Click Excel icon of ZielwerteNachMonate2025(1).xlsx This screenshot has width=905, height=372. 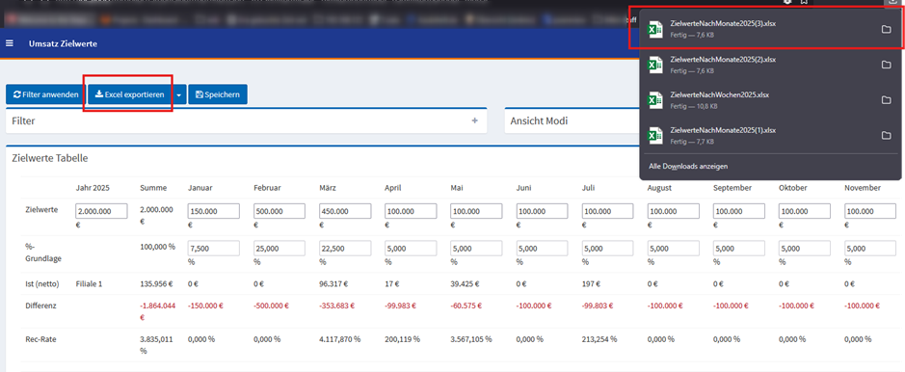654,135
